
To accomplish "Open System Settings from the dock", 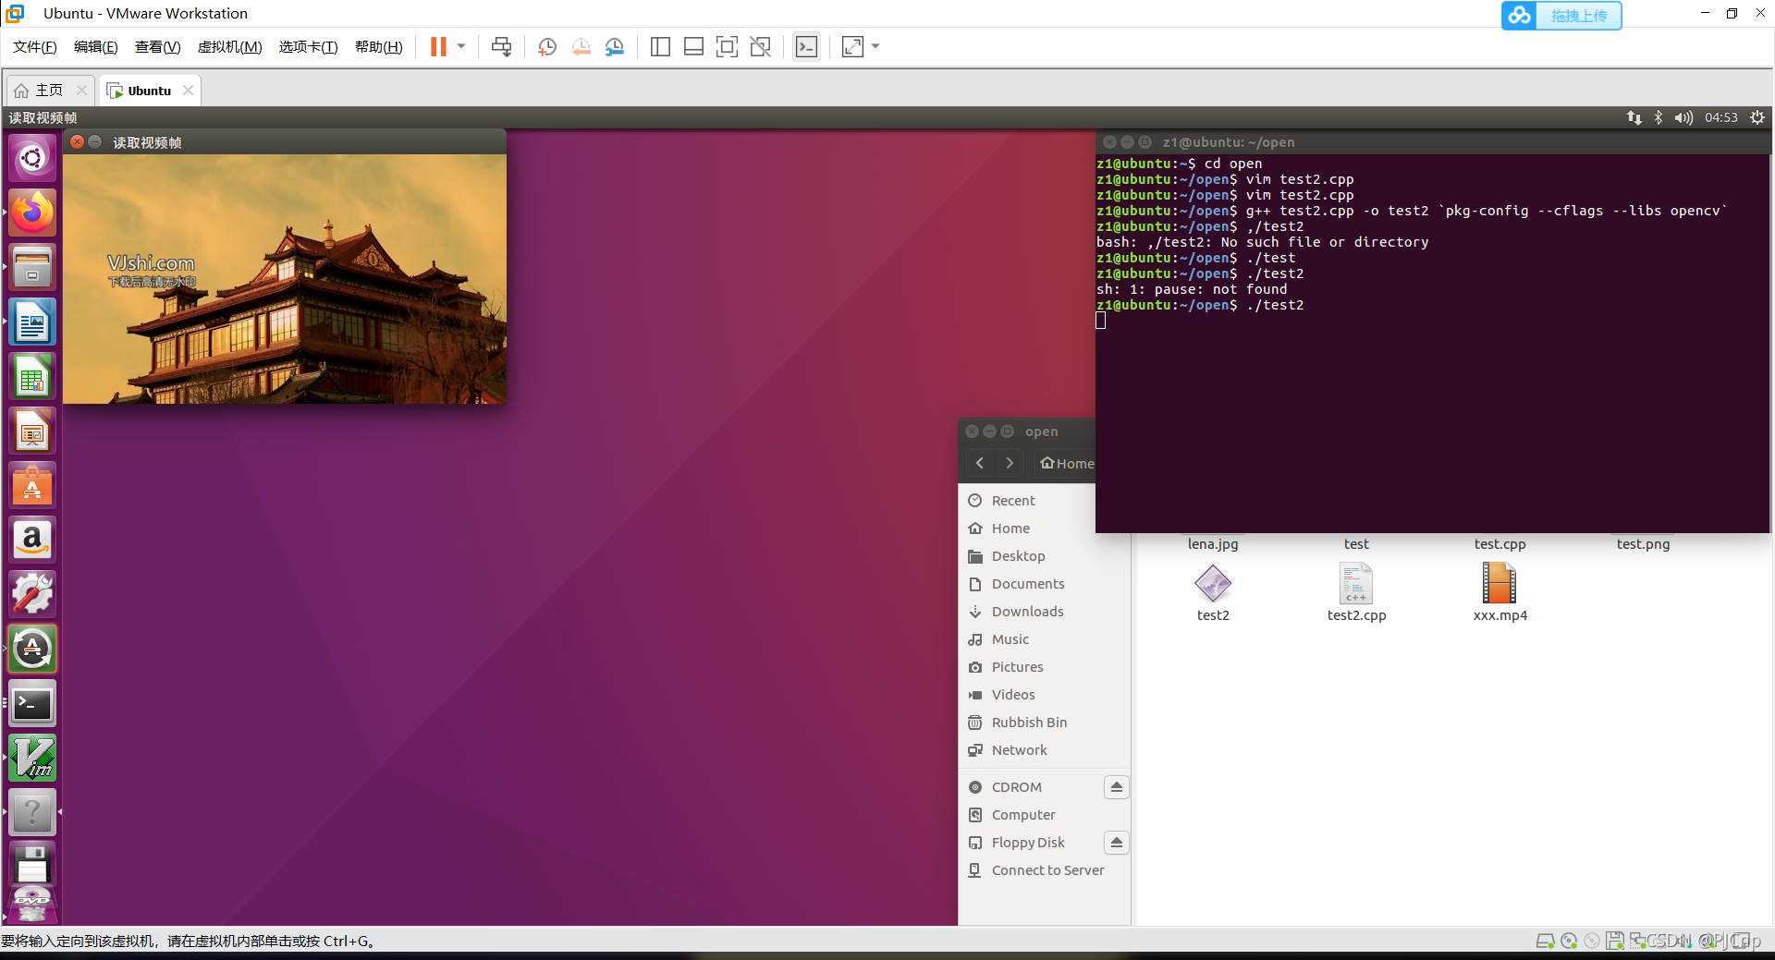I will (32, 594).
